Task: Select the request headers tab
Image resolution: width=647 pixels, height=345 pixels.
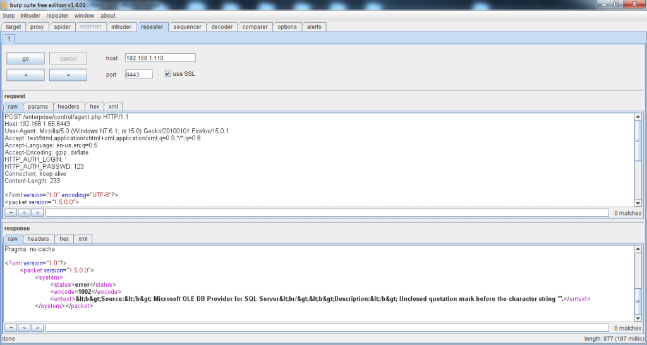Action: (68, 107)
